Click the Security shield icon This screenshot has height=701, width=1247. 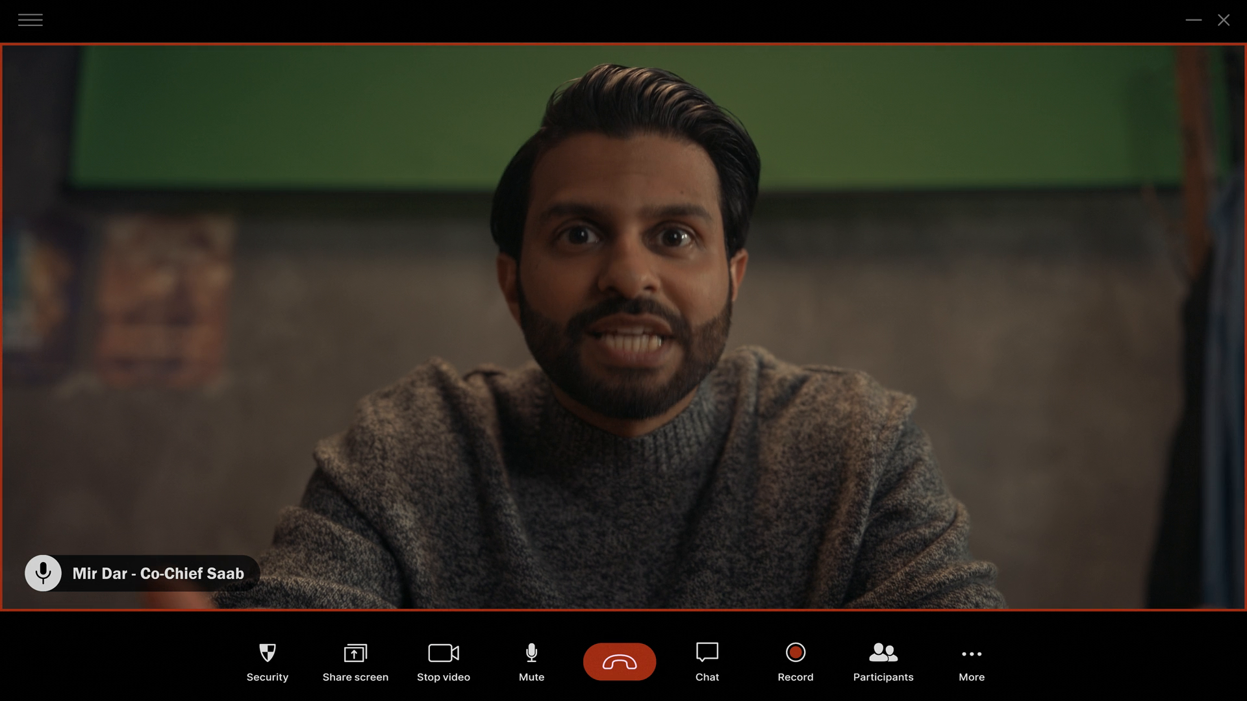(267, 652)
